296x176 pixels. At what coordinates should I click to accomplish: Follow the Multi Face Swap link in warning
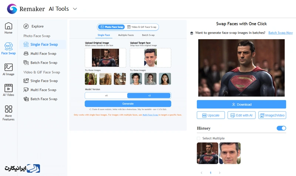tap(150, 115)
